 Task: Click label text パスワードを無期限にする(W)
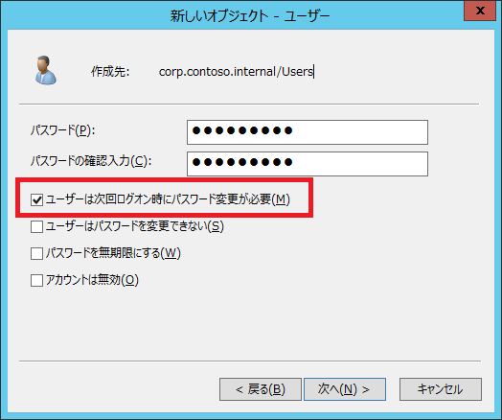[x=113, y=253]
